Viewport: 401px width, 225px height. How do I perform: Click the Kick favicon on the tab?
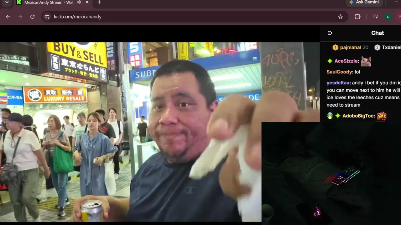(19, 2)
